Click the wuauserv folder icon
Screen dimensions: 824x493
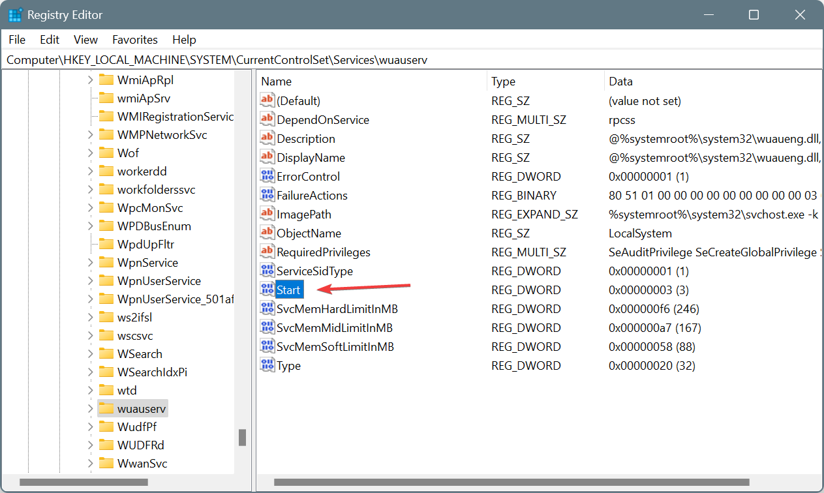pyautogui.click(x=106, y=409)
